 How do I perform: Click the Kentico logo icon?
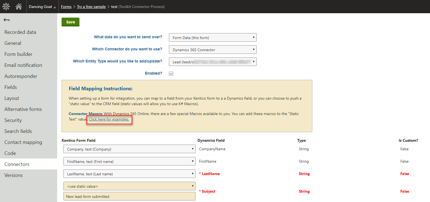point(6,6)
